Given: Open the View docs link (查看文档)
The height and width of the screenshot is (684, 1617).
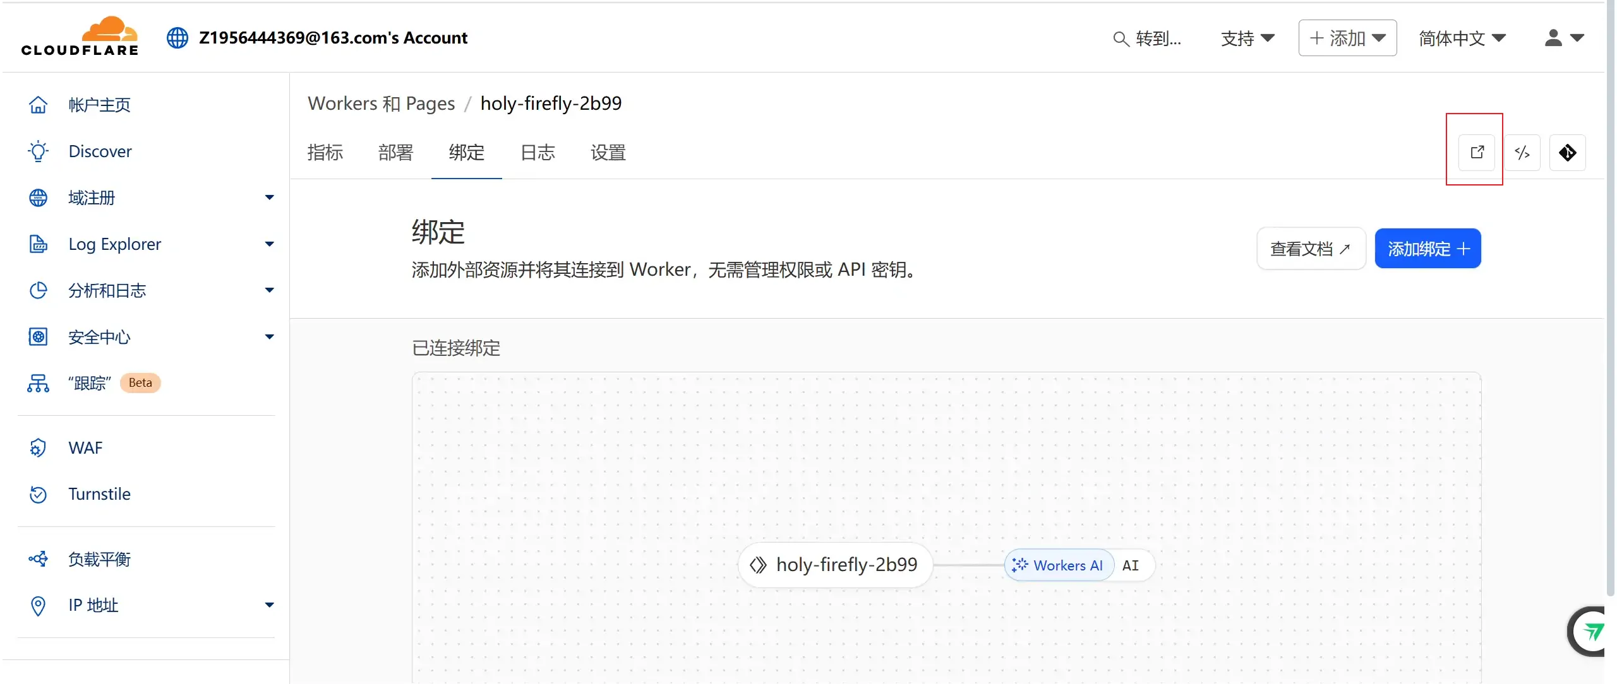Looking at the screenshot, I should tap(1311, 249).
